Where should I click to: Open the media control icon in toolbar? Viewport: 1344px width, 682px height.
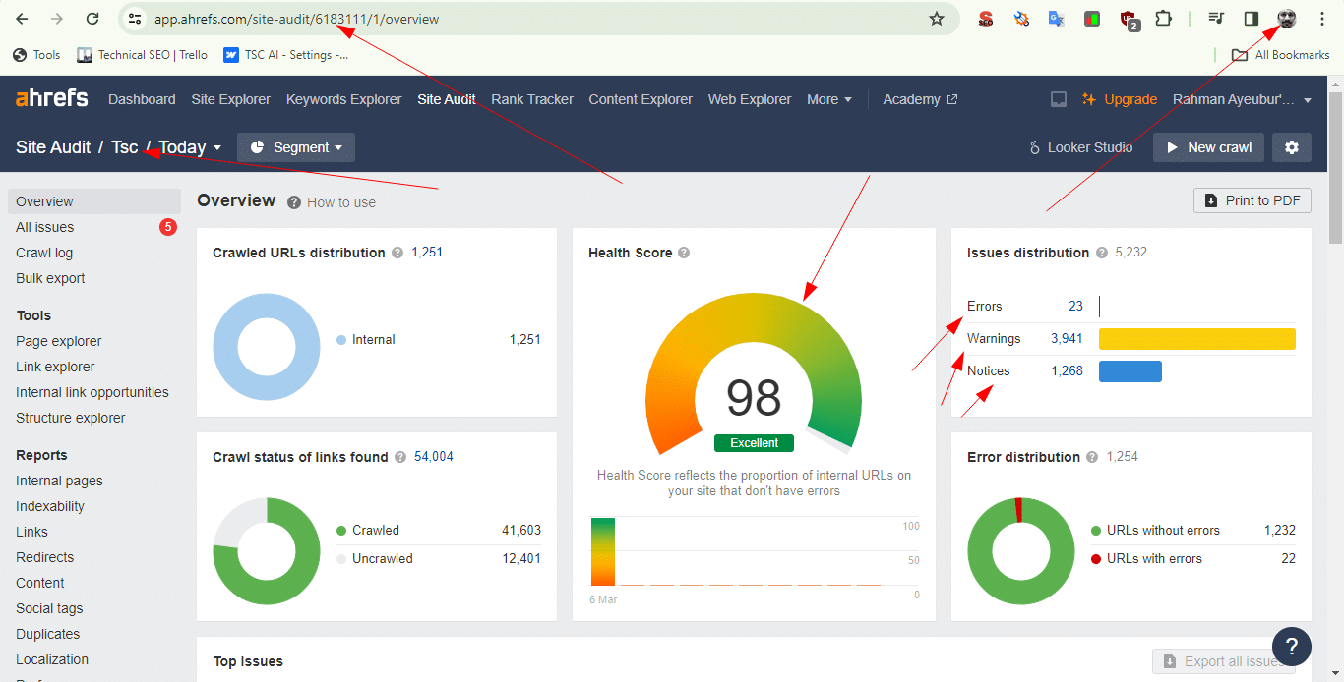[1216, 19]
